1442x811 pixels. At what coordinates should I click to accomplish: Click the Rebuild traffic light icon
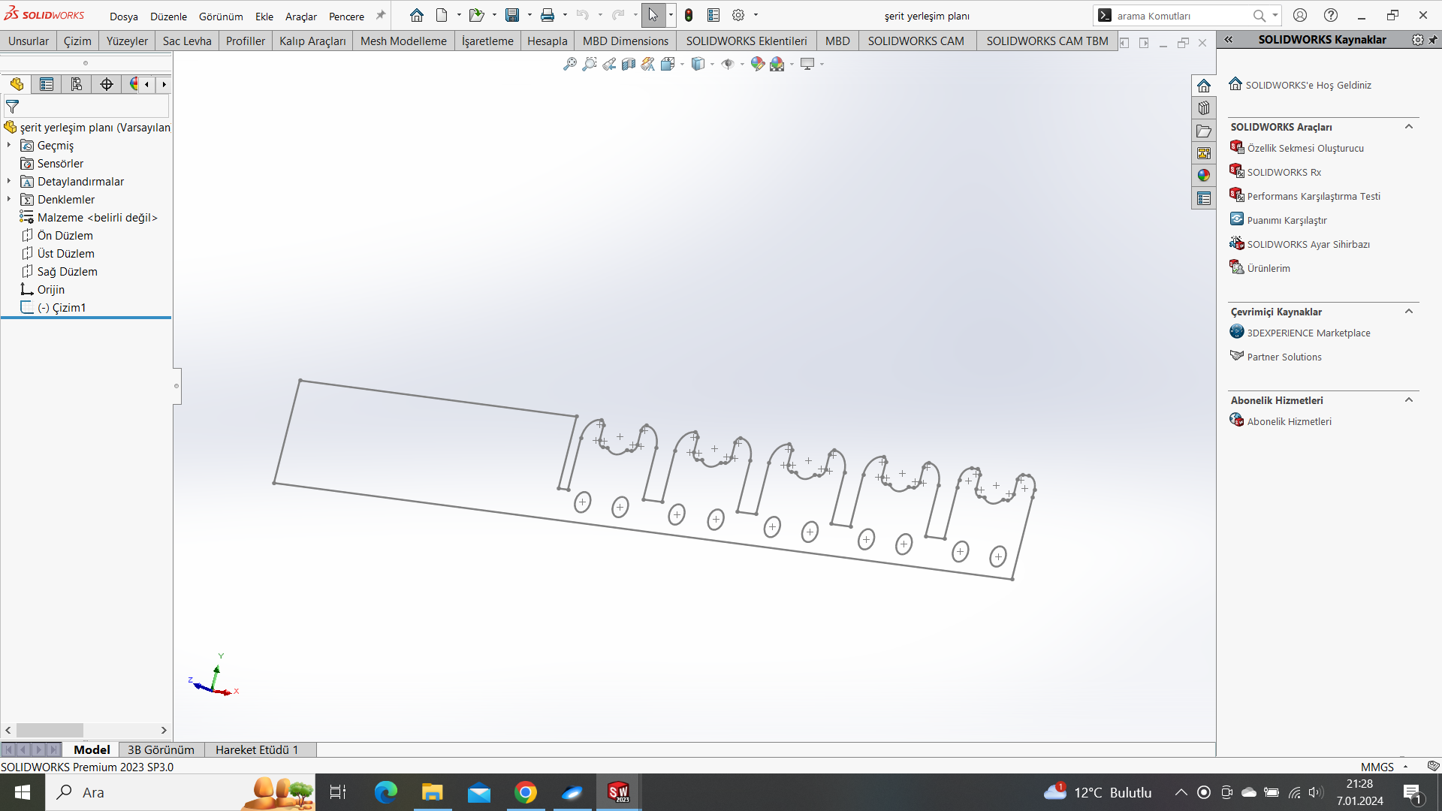(689, 15)
